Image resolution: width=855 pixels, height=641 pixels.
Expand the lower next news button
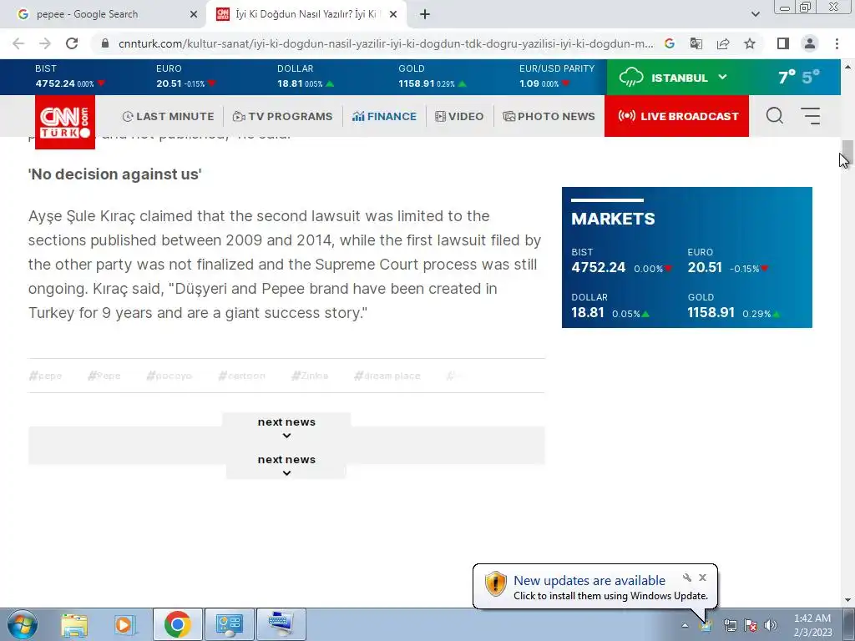[x=286, y=466]
